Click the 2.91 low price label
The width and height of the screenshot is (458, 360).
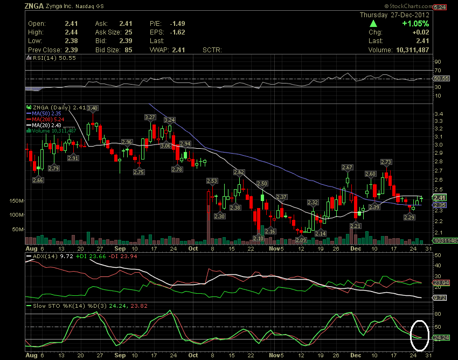coord(73,158)
